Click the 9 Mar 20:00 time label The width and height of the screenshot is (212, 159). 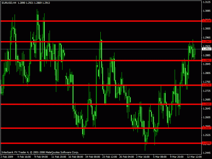[177, 157]
